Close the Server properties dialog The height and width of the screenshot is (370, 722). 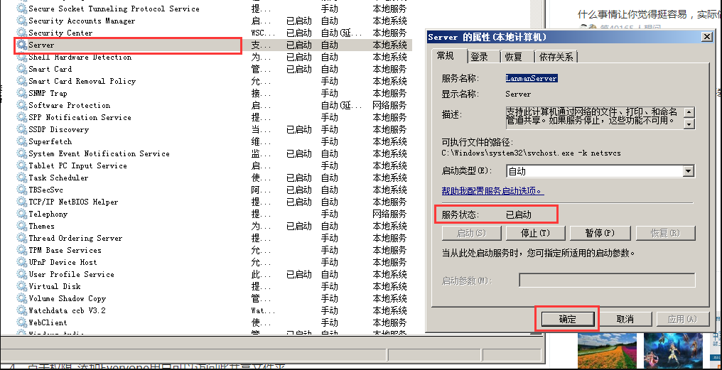(706, 37)
